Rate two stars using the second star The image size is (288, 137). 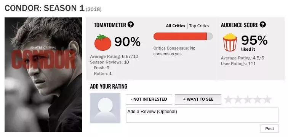pos(238,100)
